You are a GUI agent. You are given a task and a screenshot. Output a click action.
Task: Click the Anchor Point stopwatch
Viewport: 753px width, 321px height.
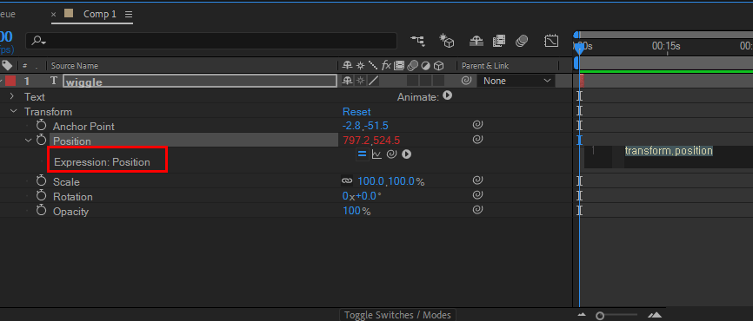[x=41, y=126]
